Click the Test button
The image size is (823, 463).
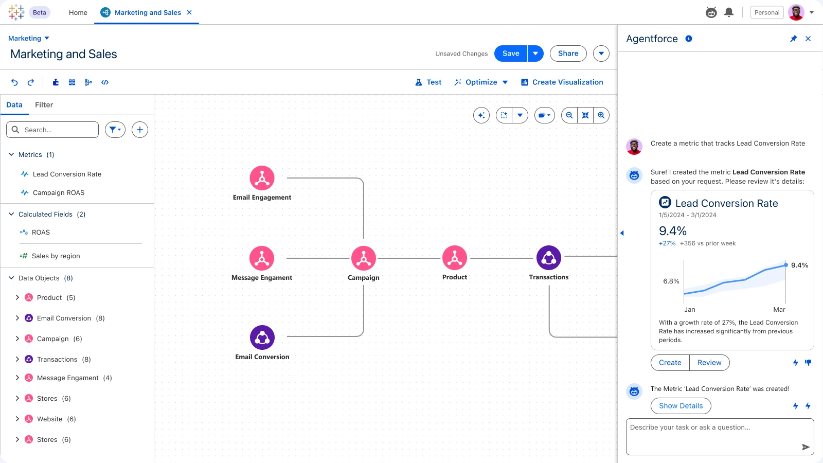pos(428,82)
